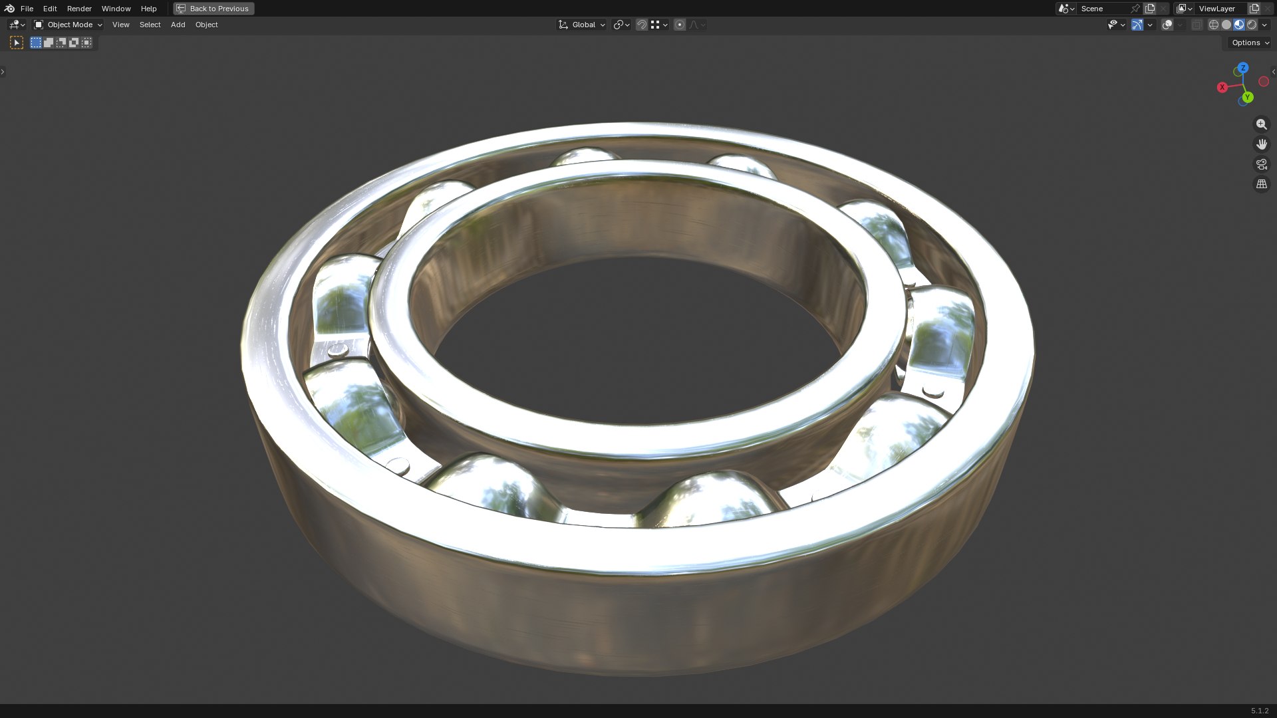
Task: Add a new view layer
Action: [1254, 9]
